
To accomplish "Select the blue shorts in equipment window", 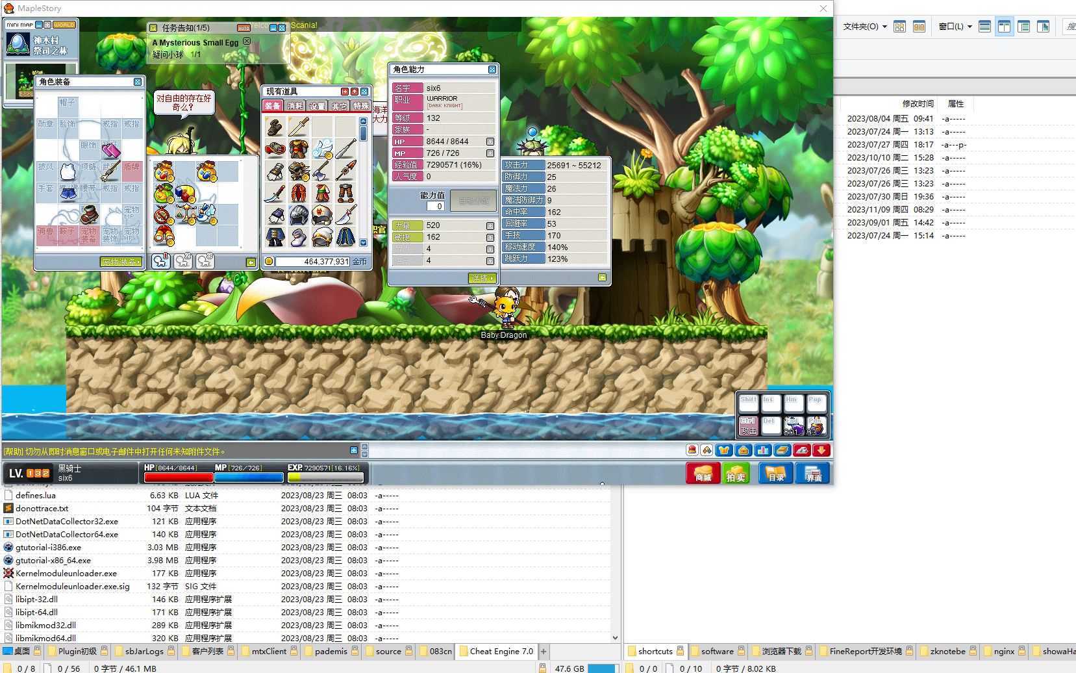I will tap(68, 192).
